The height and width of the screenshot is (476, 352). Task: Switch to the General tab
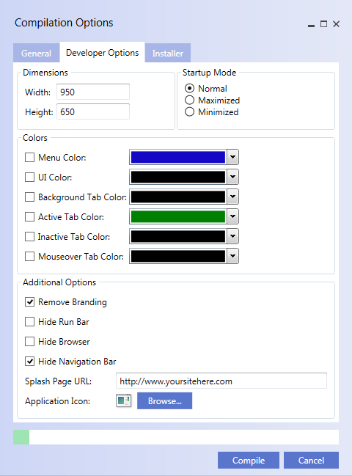36,53
